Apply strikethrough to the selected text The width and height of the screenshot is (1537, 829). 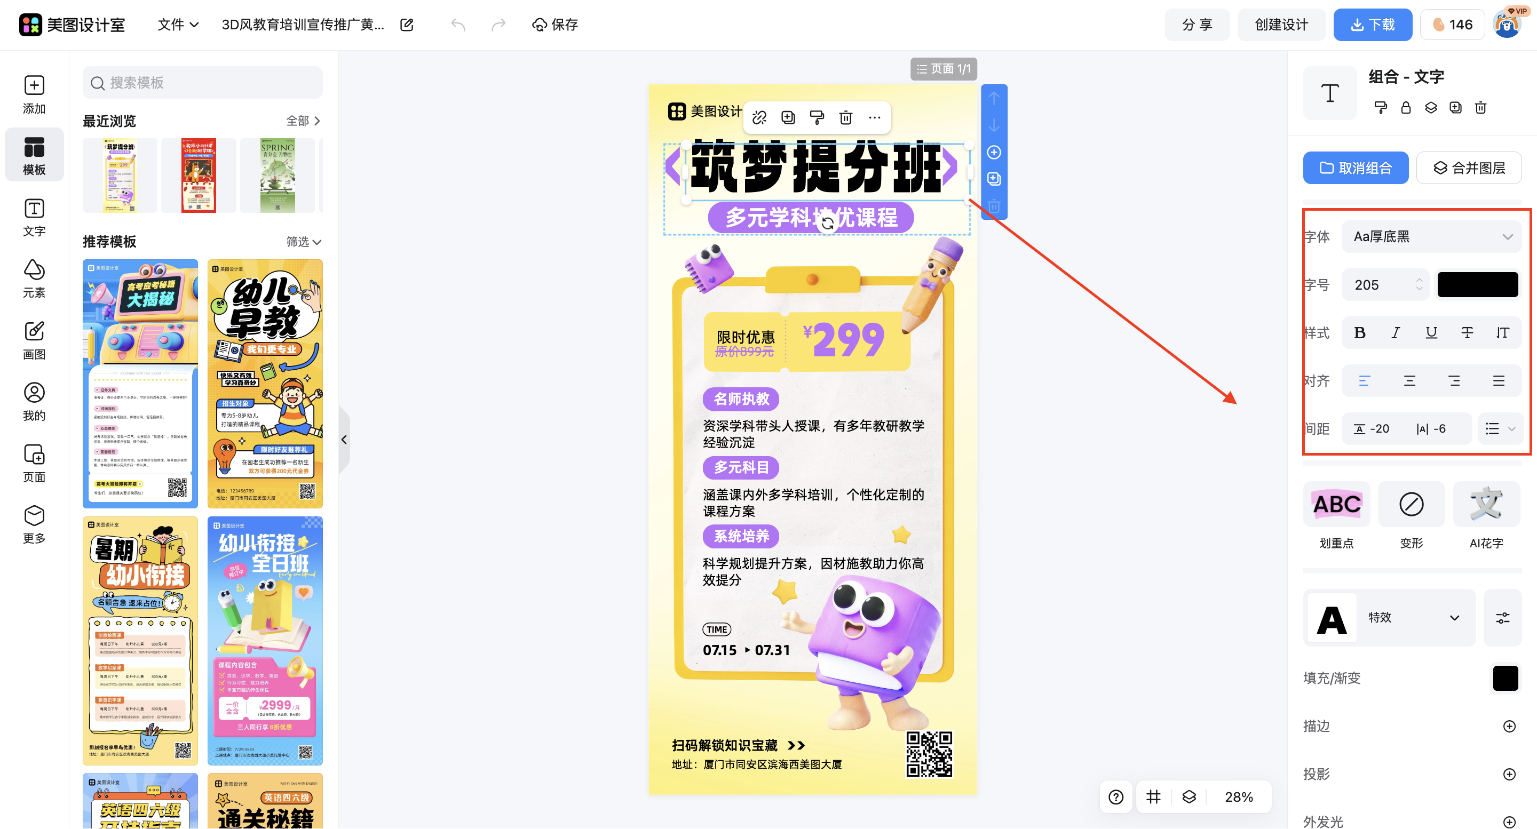(1467, 333)
